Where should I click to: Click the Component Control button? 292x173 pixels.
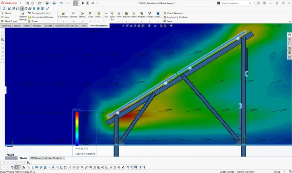pyautogui.click(x=39, y=13)
